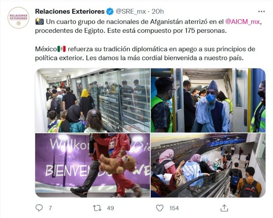The height and width of the screenshot is (218, 273).
Task: Open the 20h timestamp link
Action: point(158,11)
